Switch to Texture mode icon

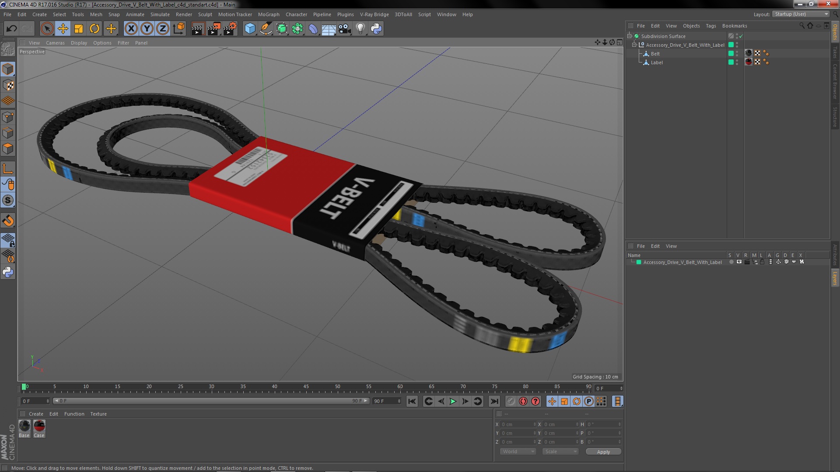click(8, 85)
